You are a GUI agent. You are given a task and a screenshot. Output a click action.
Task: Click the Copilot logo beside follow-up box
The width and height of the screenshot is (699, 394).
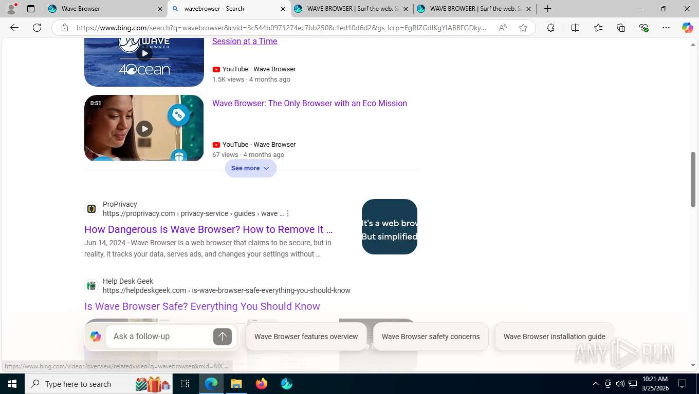[x=96, y=337]
